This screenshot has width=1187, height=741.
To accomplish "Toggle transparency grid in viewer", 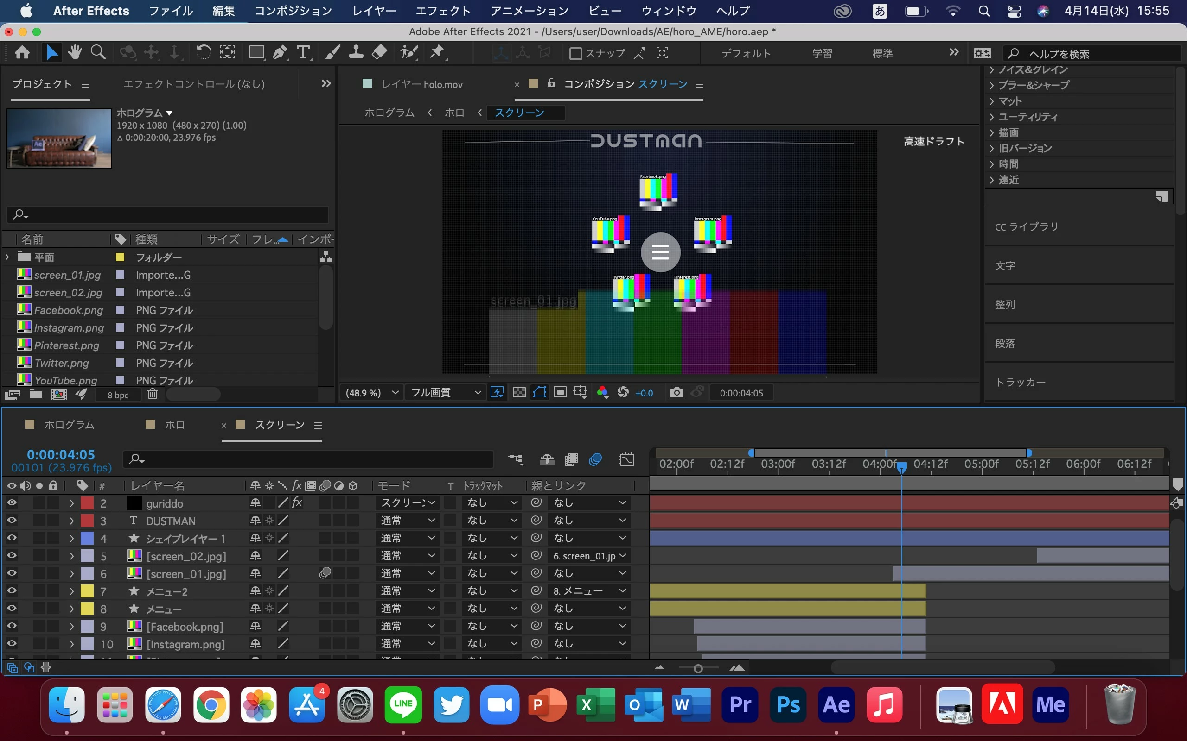I will coord(519,393).
